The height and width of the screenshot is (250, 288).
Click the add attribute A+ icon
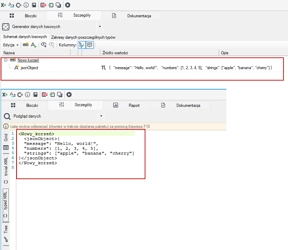(x=34, y=45)
